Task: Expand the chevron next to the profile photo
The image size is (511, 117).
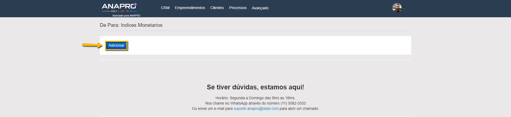Action: click(405, 8)
